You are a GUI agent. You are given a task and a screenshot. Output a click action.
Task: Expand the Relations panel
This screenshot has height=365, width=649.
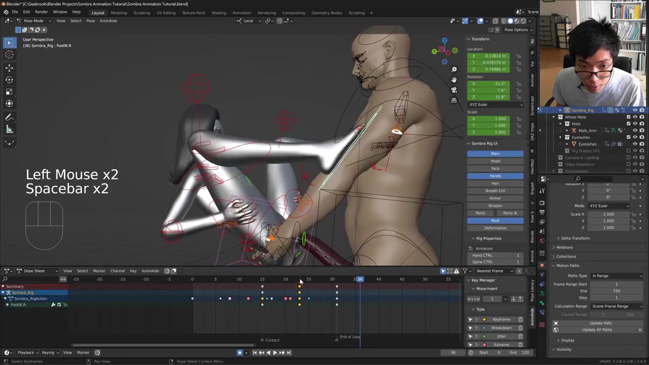point(564,247)
